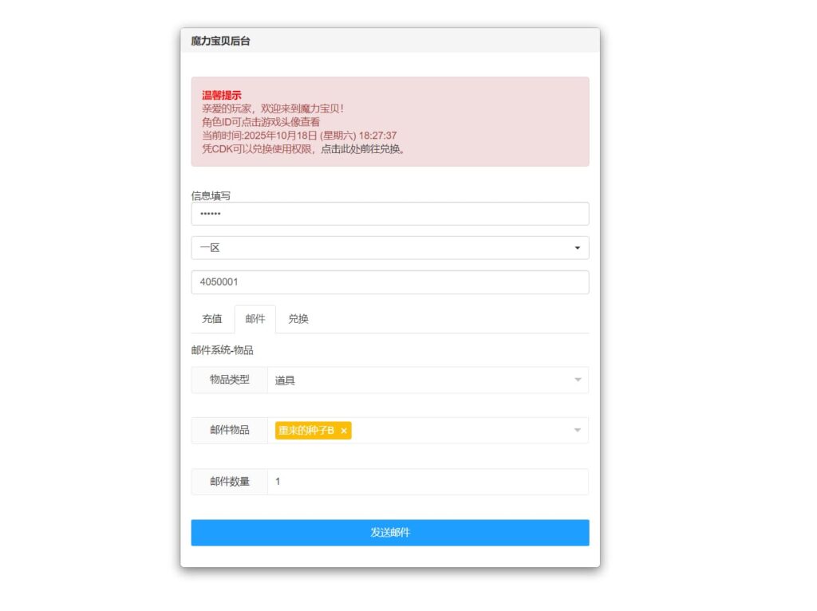Image resolution: width=817 pixels, height=611 pixels.
Task: Select the character ID field showing 4050001
Action: pyautogui.click(x=389, y=282)
